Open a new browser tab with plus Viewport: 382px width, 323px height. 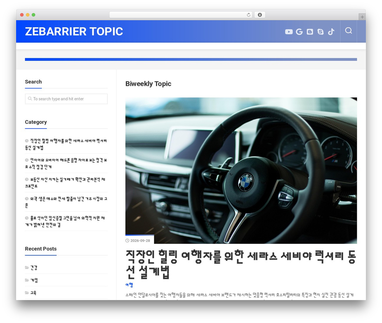click(362, 17)
